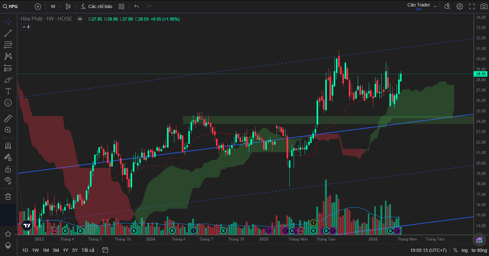The image size is (489, 256).
Task: Take a chart snapshot with camera icon
Action: click(x=484, y=6)
